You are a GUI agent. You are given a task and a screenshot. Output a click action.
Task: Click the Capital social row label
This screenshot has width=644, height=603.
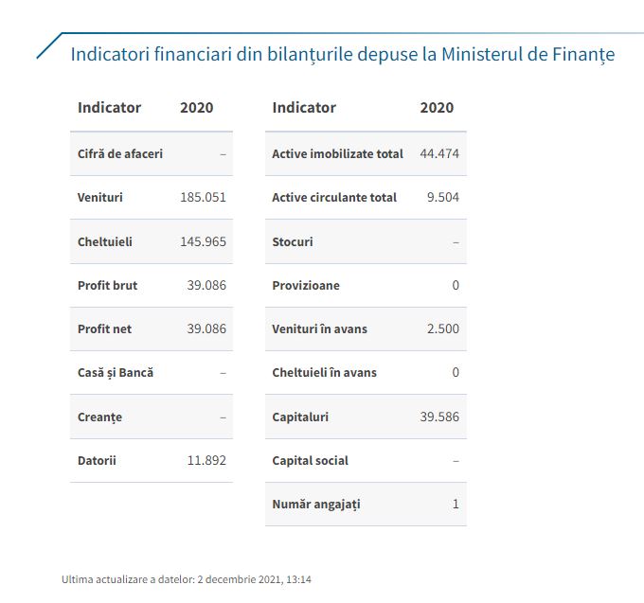tap(310, 461)
